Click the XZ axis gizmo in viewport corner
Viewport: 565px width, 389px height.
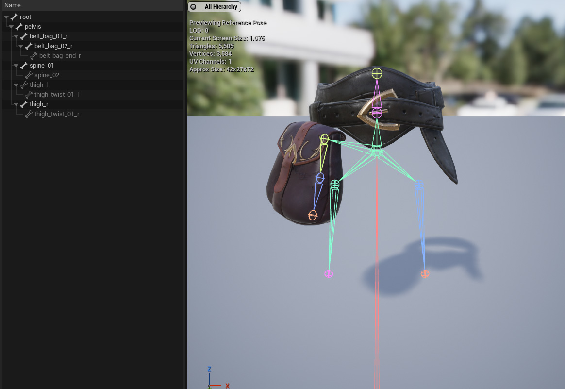click(x=218, y=377)
